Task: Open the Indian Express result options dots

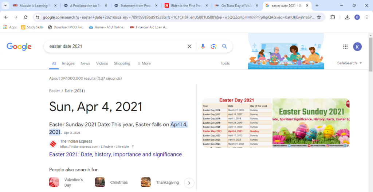Action: pos(133,147)
